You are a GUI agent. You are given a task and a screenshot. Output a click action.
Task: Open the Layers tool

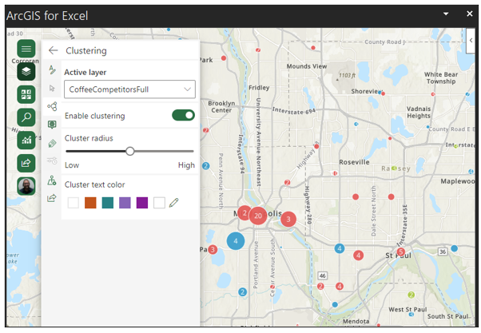coord(26,71)
